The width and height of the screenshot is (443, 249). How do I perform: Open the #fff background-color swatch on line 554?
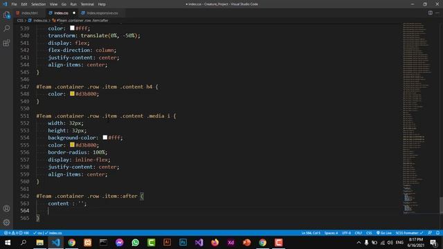click(105, 137)
